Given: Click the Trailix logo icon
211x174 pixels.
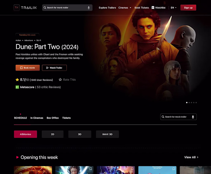Looking at the screenshot, I should click(17, 8).
